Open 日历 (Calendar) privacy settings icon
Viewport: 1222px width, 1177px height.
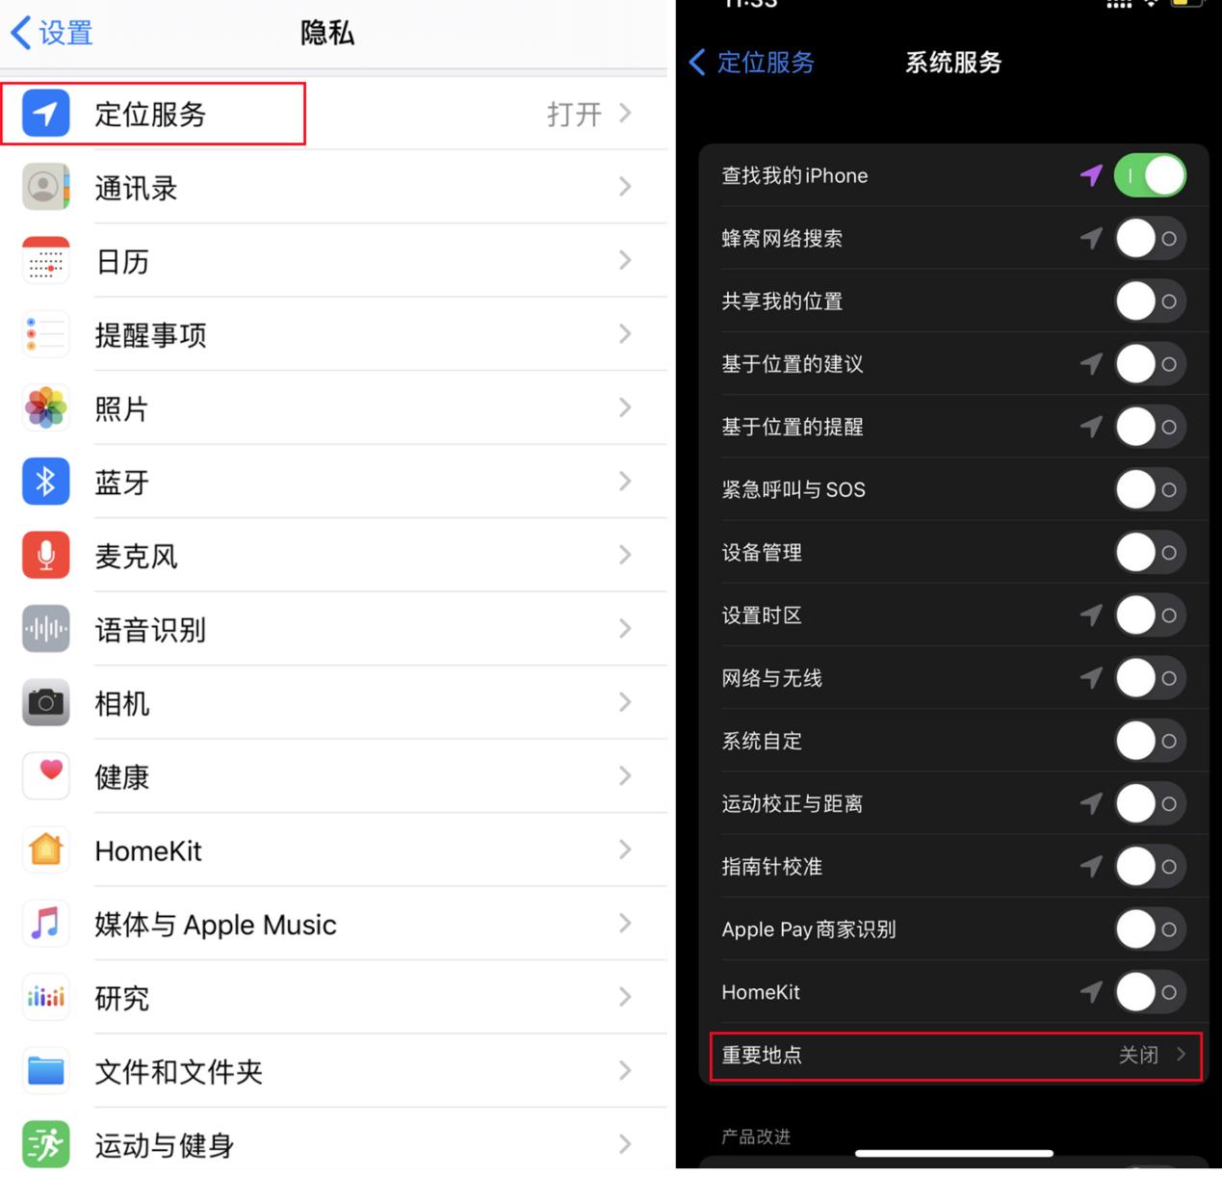pyautogui.click(x=45, y=260)
